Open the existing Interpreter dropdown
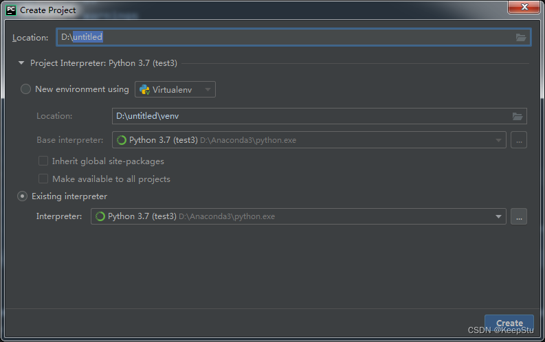545x342 pixels. coord(298,216)
